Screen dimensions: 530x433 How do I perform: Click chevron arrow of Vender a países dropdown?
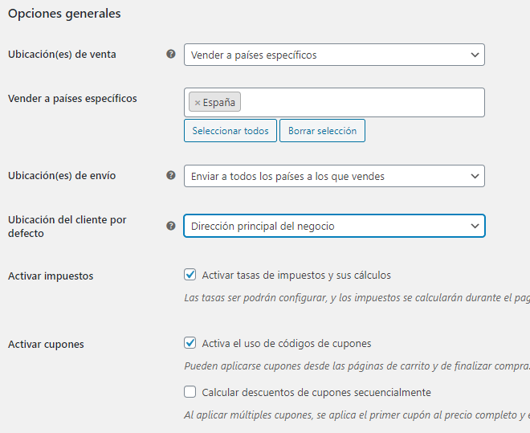(474, 55)
